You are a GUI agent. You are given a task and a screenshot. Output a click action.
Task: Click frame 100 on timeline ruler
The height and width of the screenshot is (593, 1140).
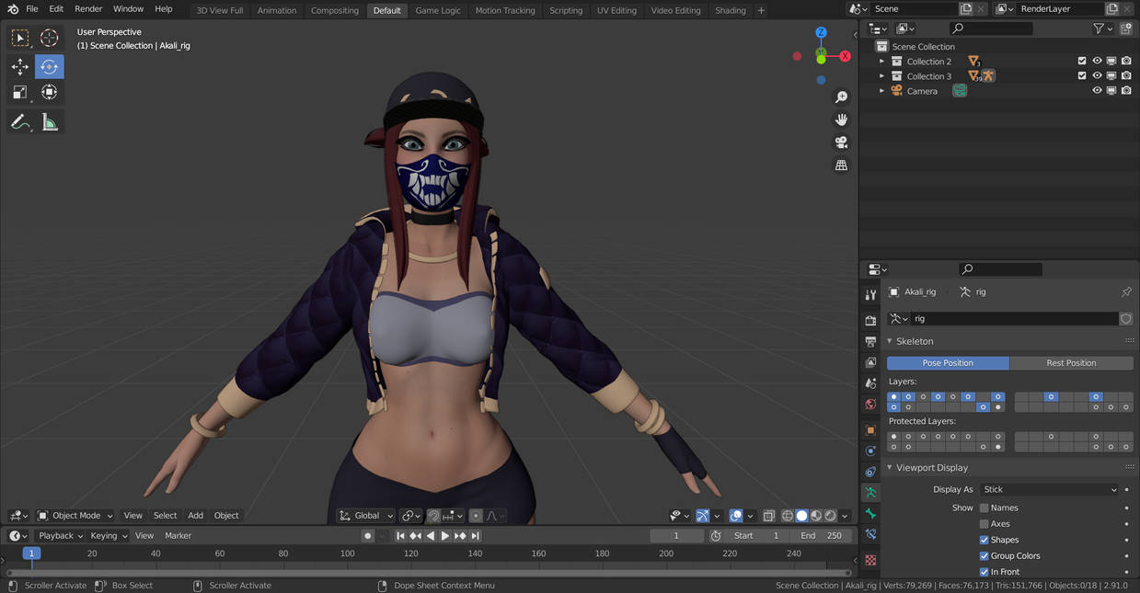[x=347, y=553]
